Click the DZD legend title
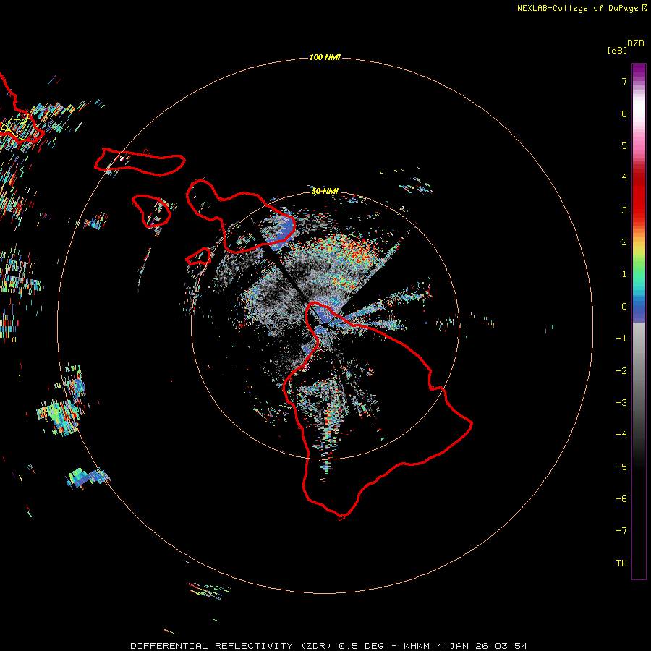The height and width of the screenshot is (651, 651). pyautogui.click(x=636, y=43)
